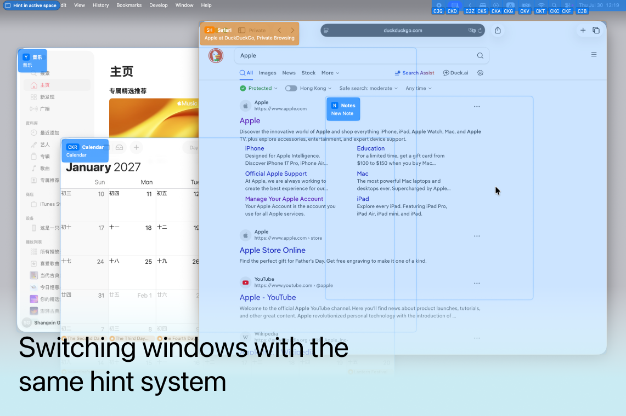Open DuckDuckGo hamburger menu

594,55
